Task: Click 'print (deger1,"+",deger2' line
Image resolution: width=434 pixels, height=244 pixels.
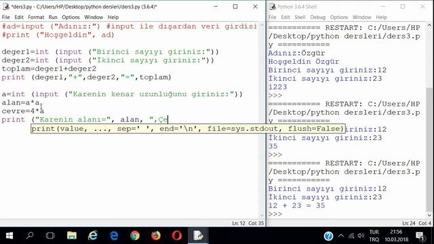Action: 86,77
